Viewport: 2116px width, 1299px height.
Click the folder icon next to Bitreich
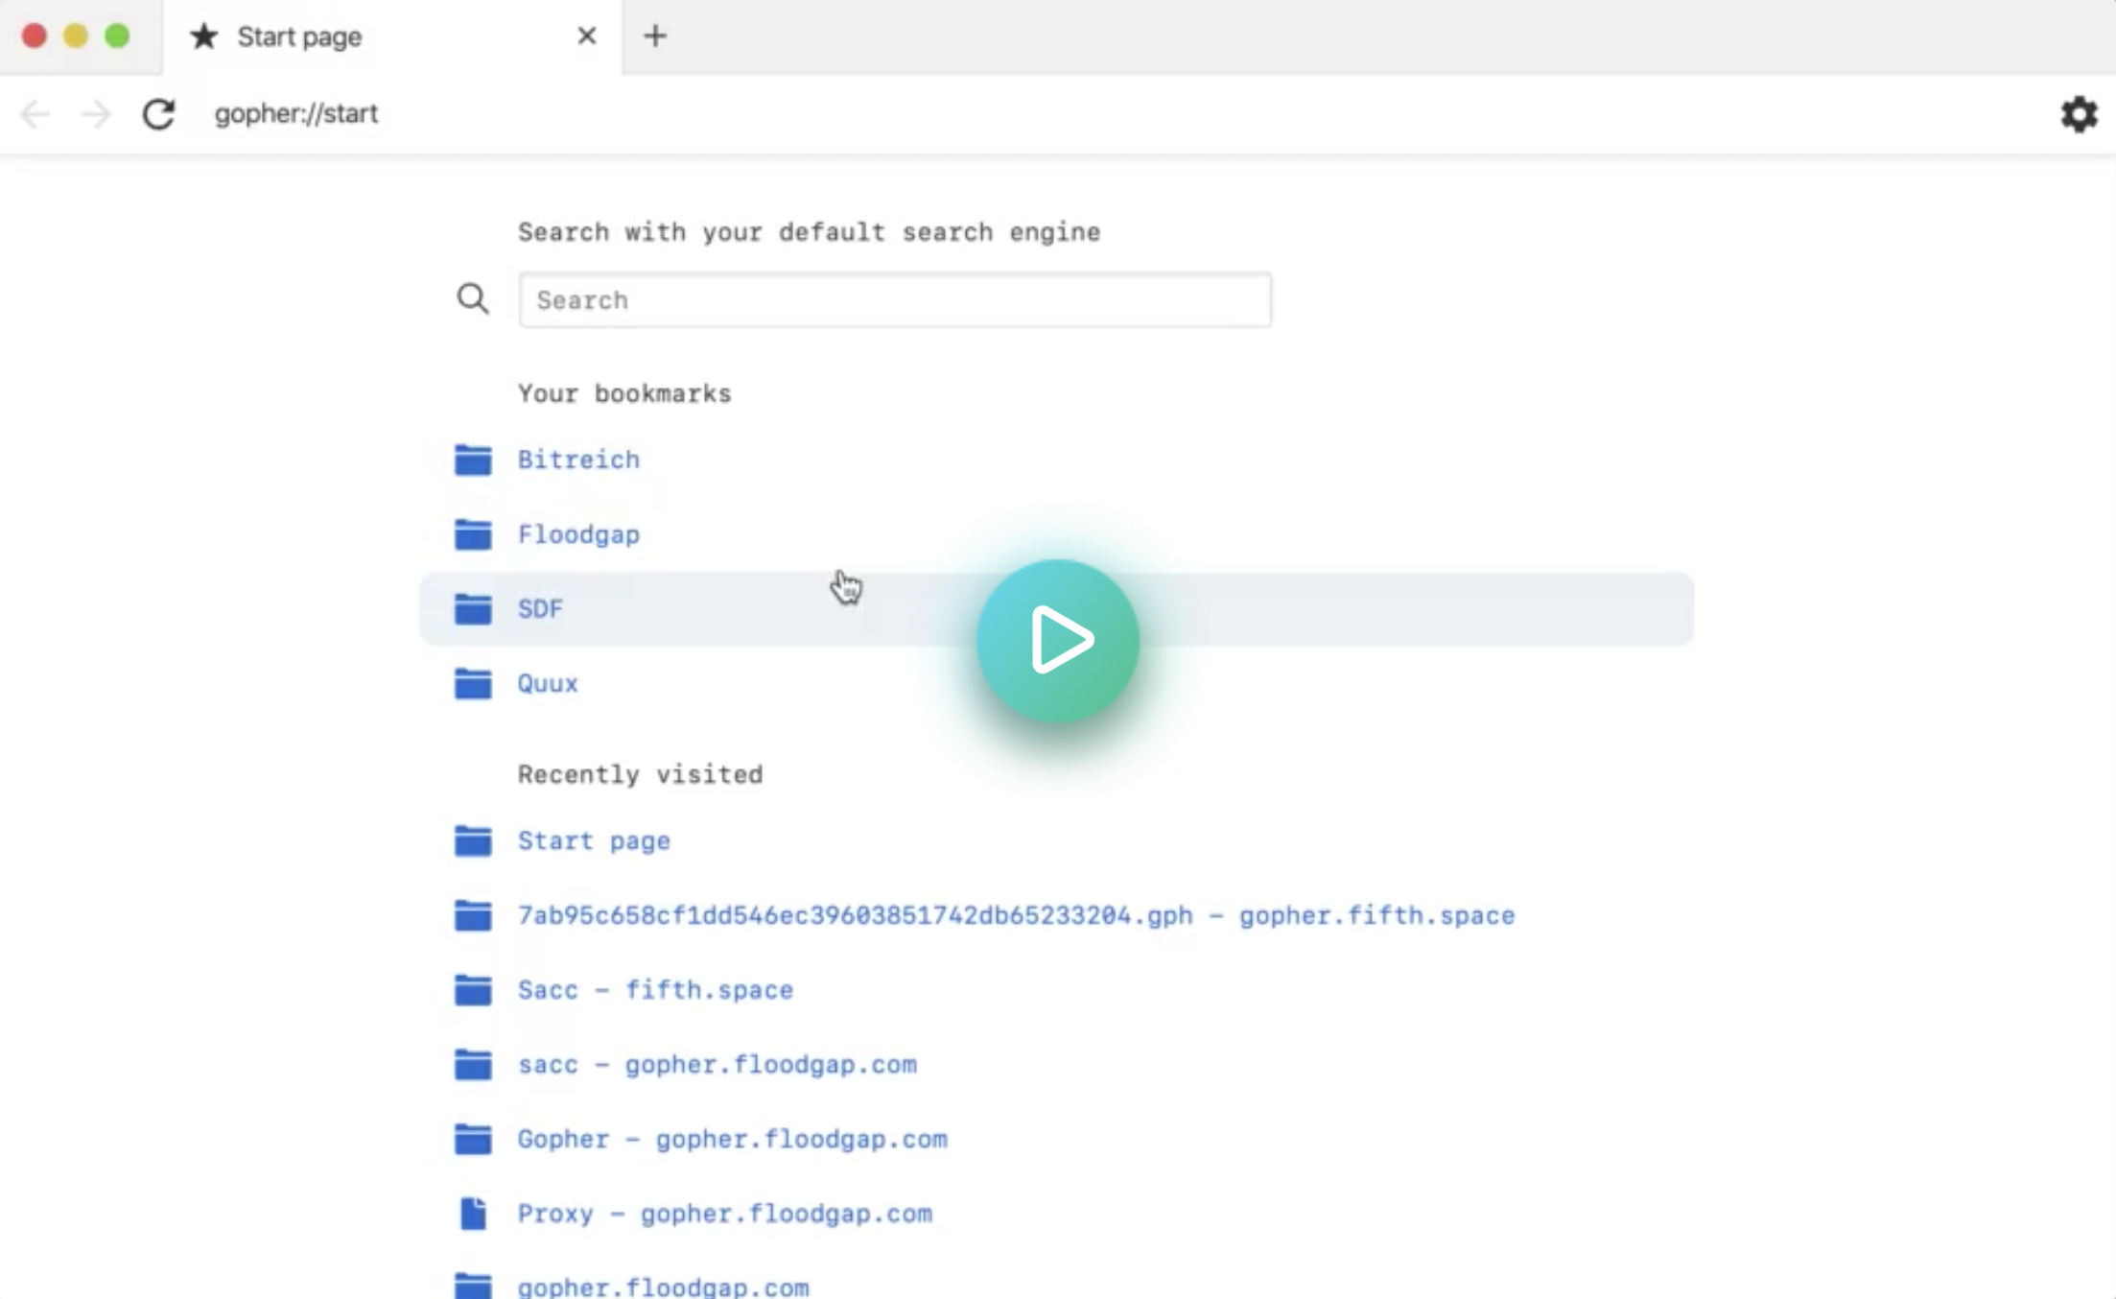(x=472, y=460)
